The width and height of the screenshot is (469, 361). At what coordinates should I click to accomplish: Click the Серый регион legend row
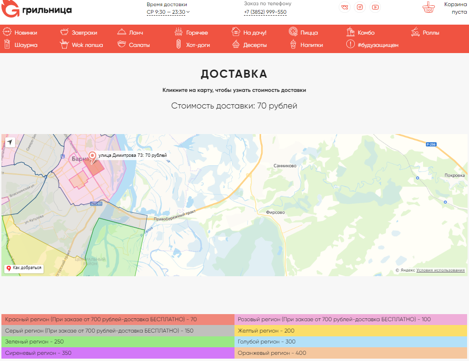[118, 331]
